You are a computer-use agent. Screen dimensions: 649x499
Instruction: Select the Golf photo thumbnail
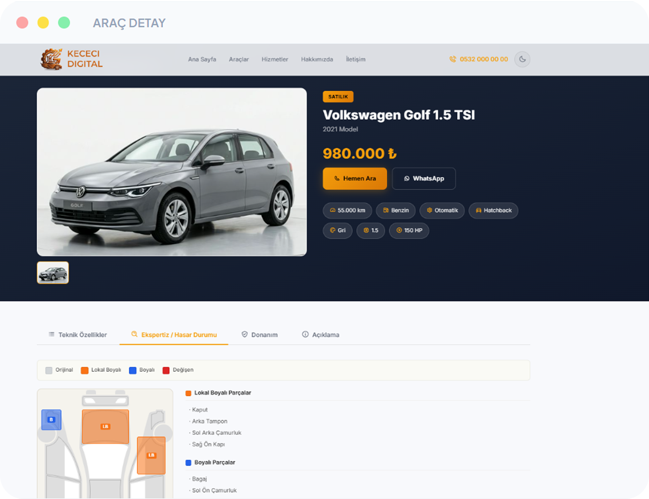(x=53, y=273)
